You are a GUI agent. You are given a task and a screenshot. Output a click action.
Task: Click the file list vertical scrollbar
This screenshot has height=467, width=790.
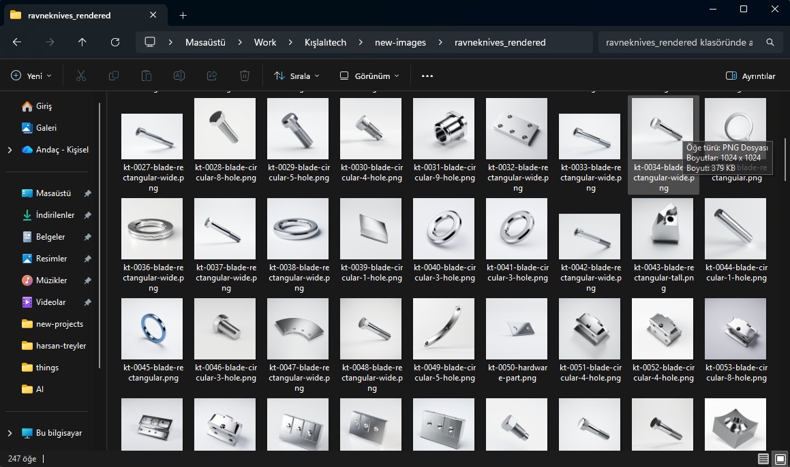785,160
